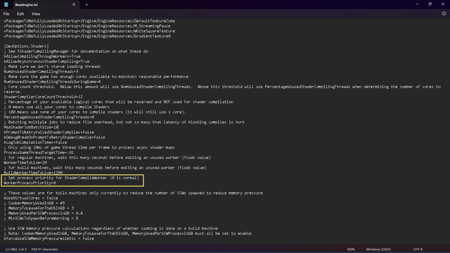The width and height of the screenshot is (450, 253).
Task: Click the PercentageUnusedShaderCompilingThreads=0 line
Action: point(49,117)
